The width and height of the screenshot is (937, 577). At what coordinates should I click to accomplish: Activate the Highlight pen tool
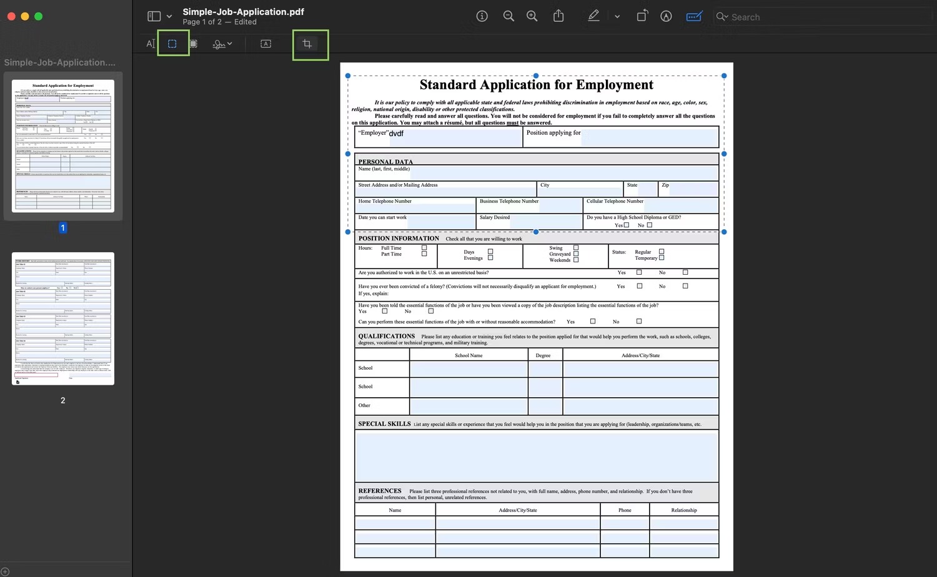pyautogui.click(x=593, y=16)
